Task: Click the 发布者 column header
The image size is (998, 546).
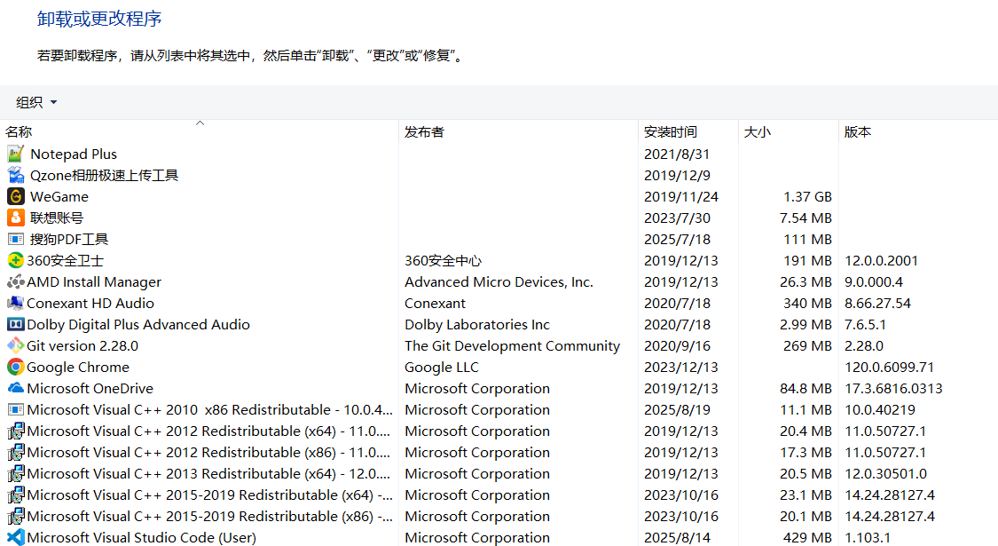Action: [x=424, y=132]
